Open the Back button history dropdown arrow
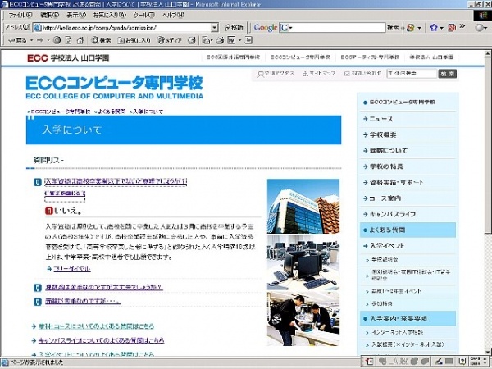The height and width of the screenshot is (369, 492). [32, 40]
